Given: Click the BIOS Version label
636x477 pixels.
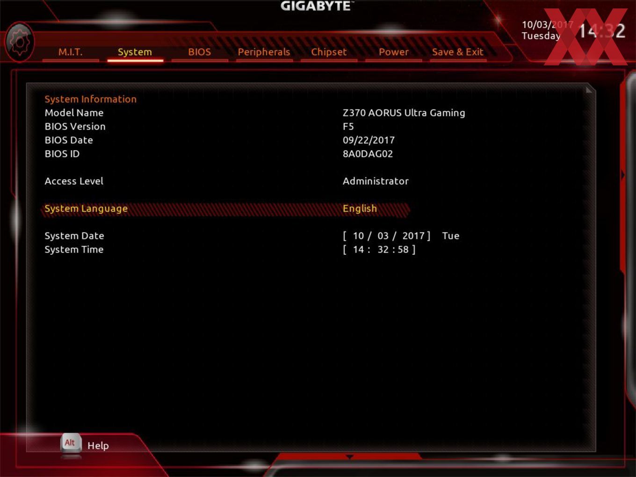Looking at the screenshot, I should tap(75, 126).
